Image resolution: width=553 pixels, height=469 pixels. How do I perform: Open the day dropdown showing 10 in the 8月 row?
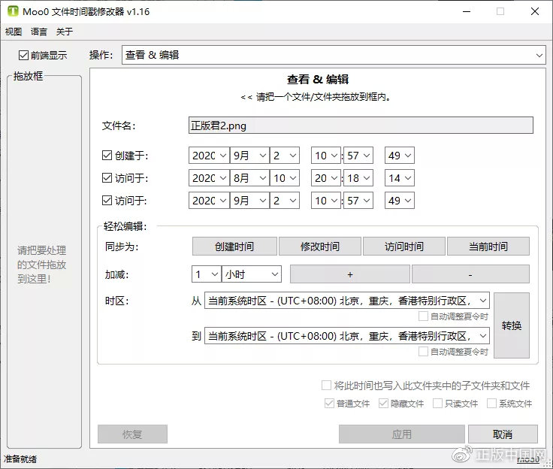tap(285, 178)
